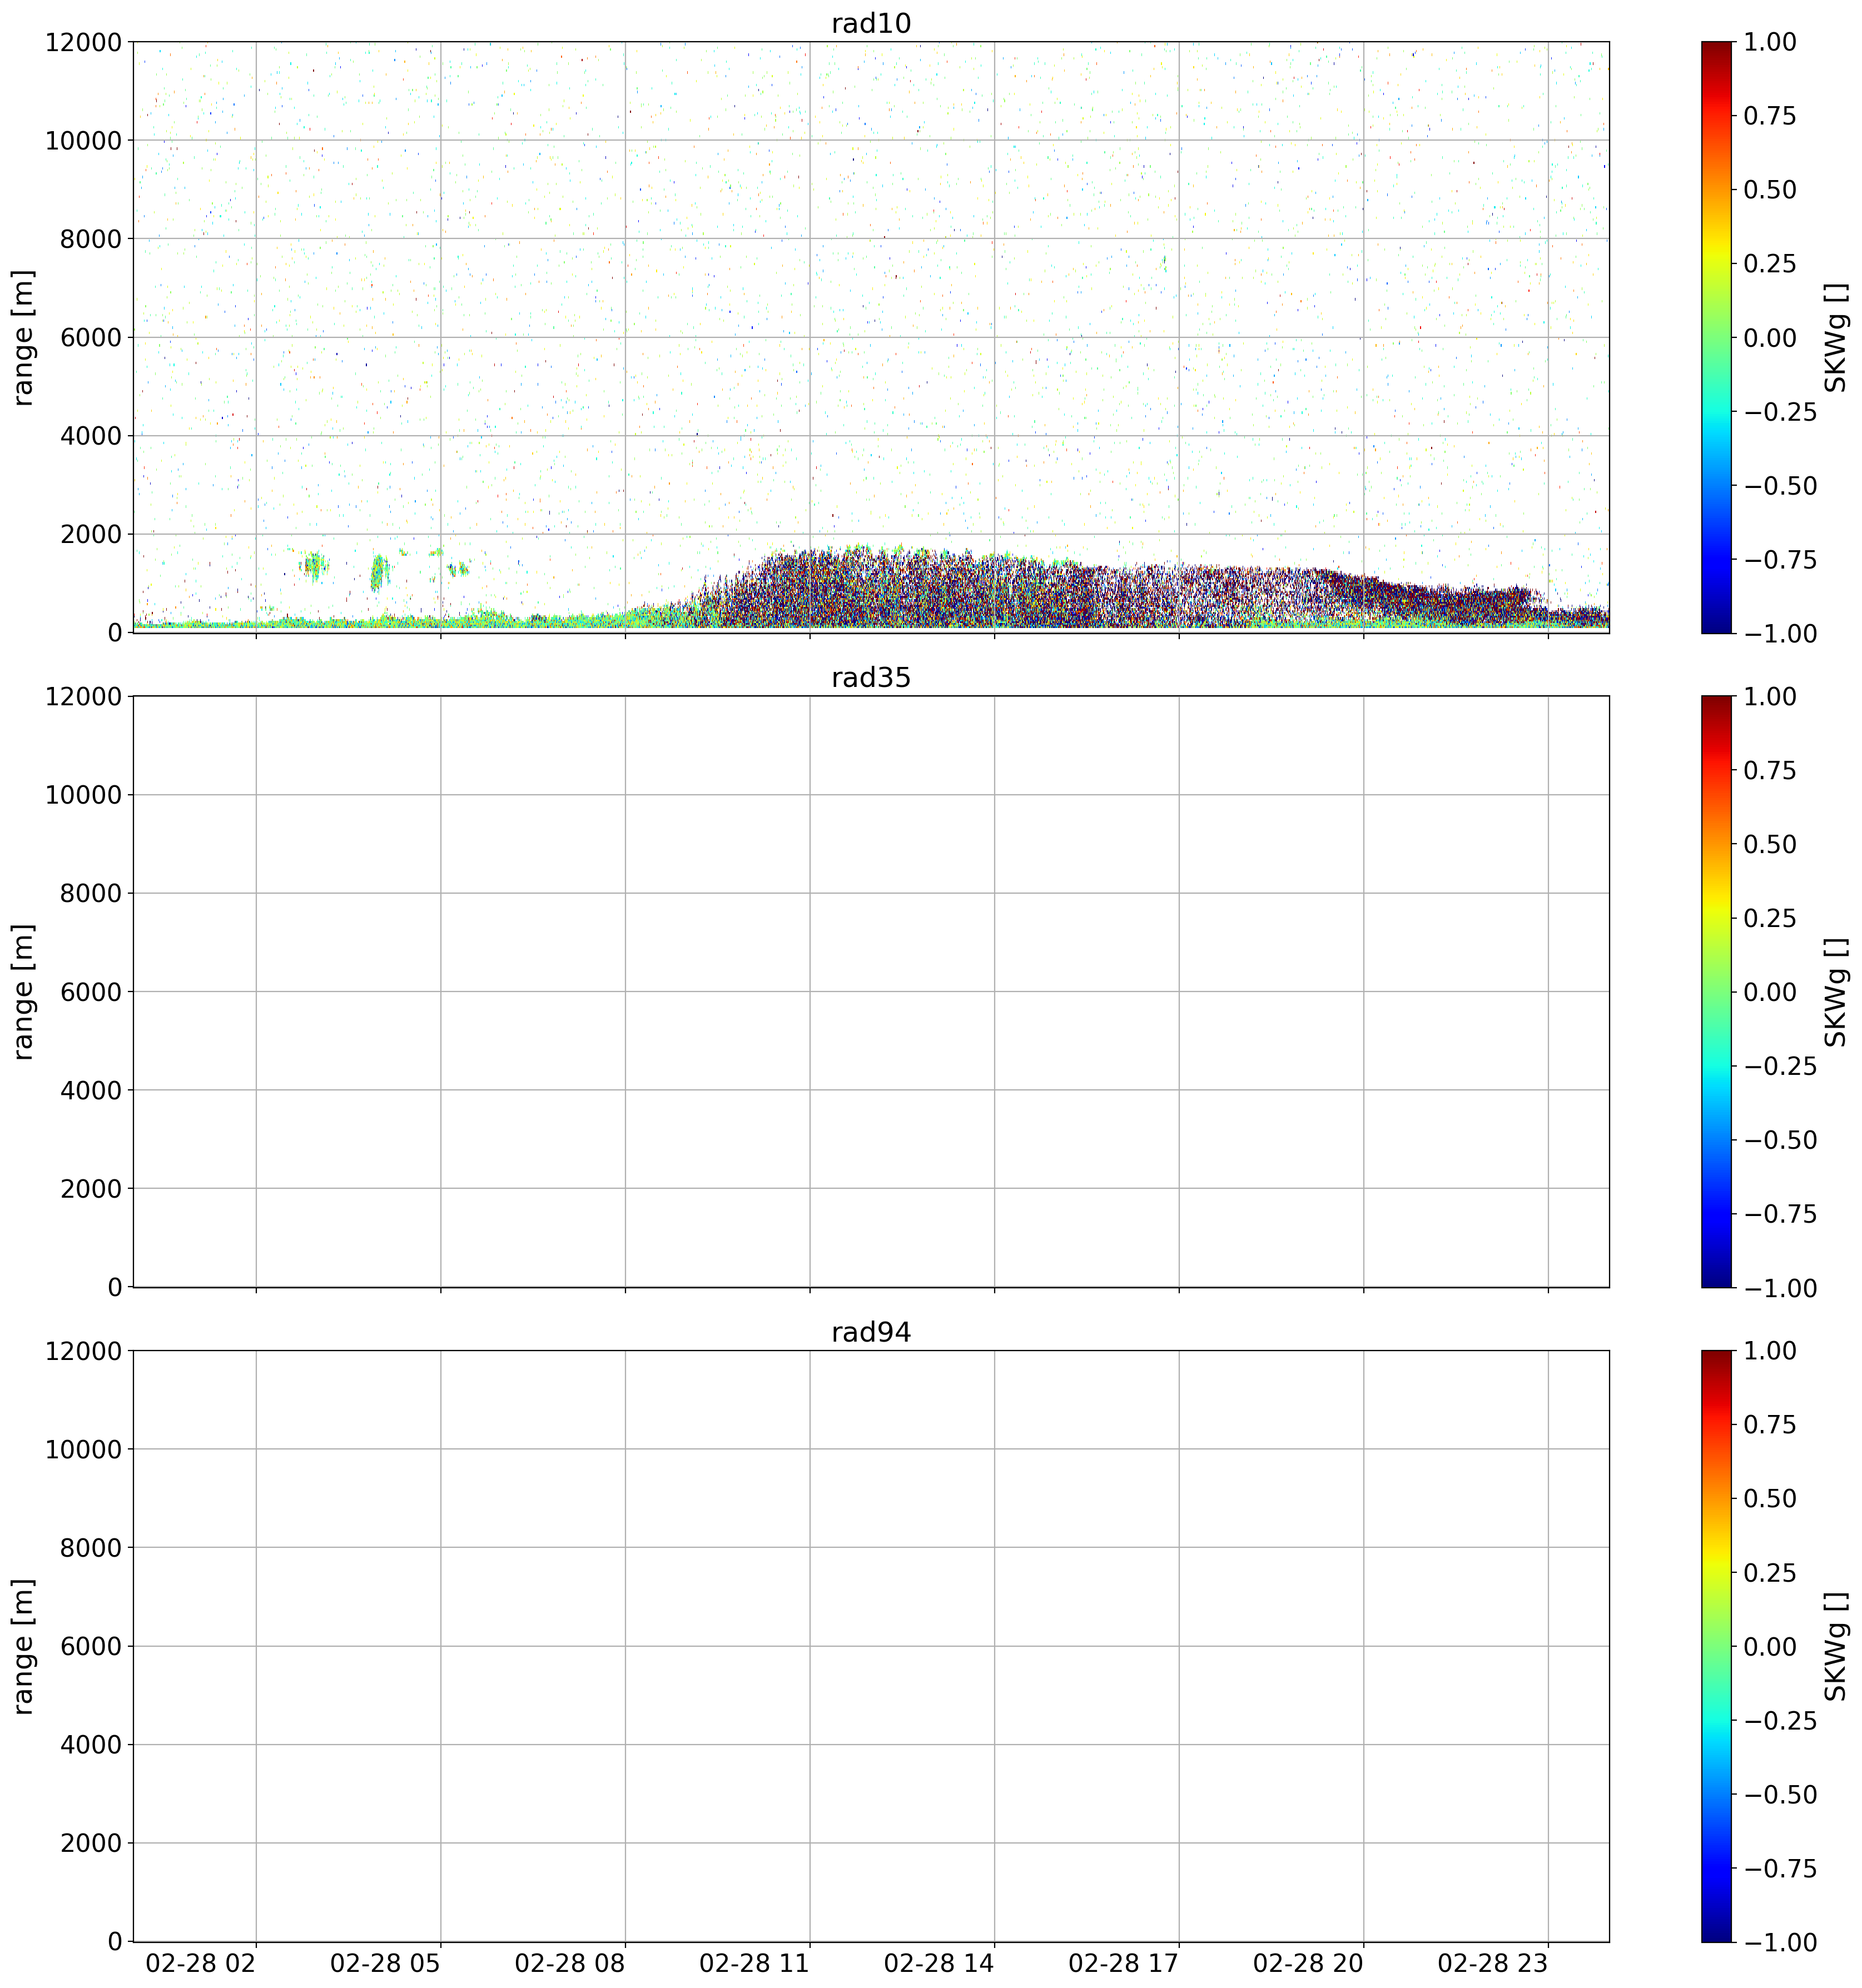Screen dimensions: 1862x1988
Task: Click the "0.25" tick on the rad94 colorbar
Action: point(1770,1572)
